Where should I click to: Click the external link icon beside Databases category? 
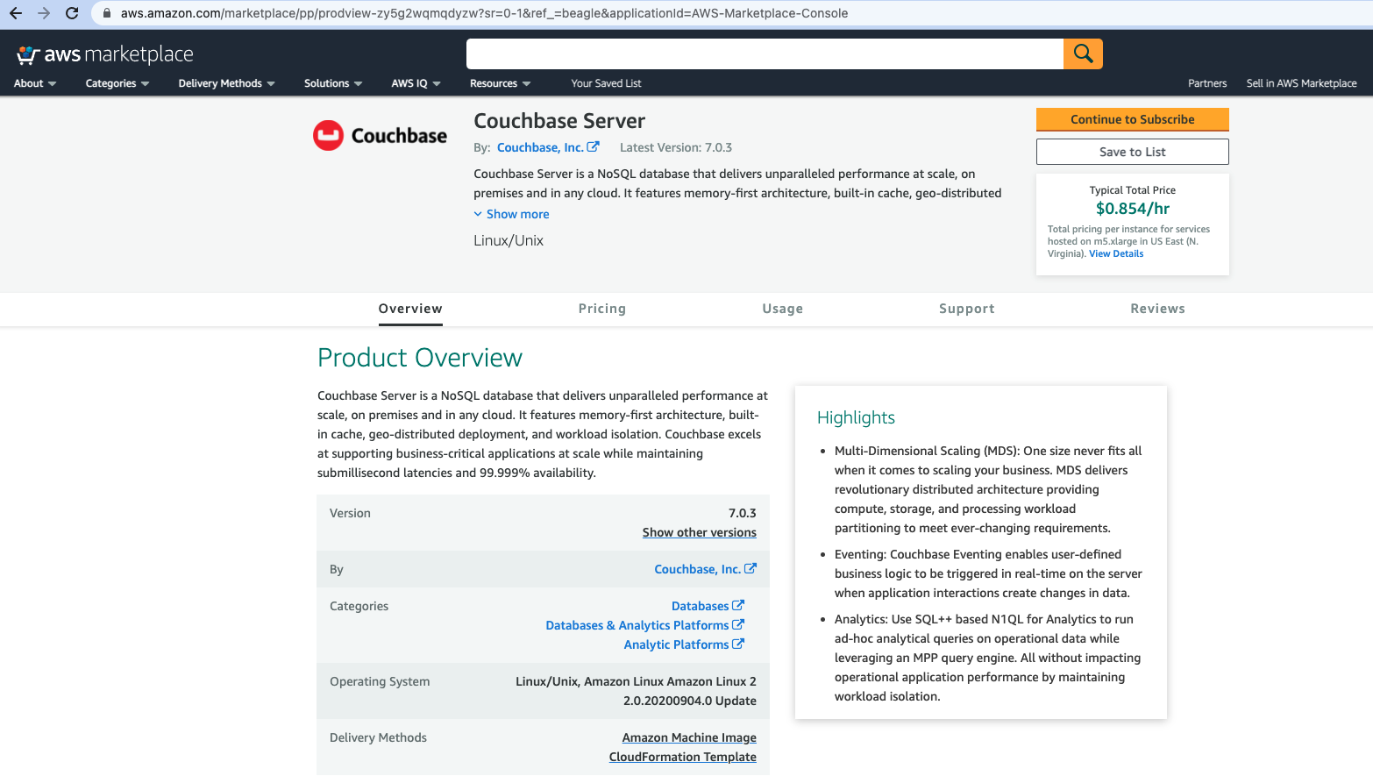coord(739,605)
